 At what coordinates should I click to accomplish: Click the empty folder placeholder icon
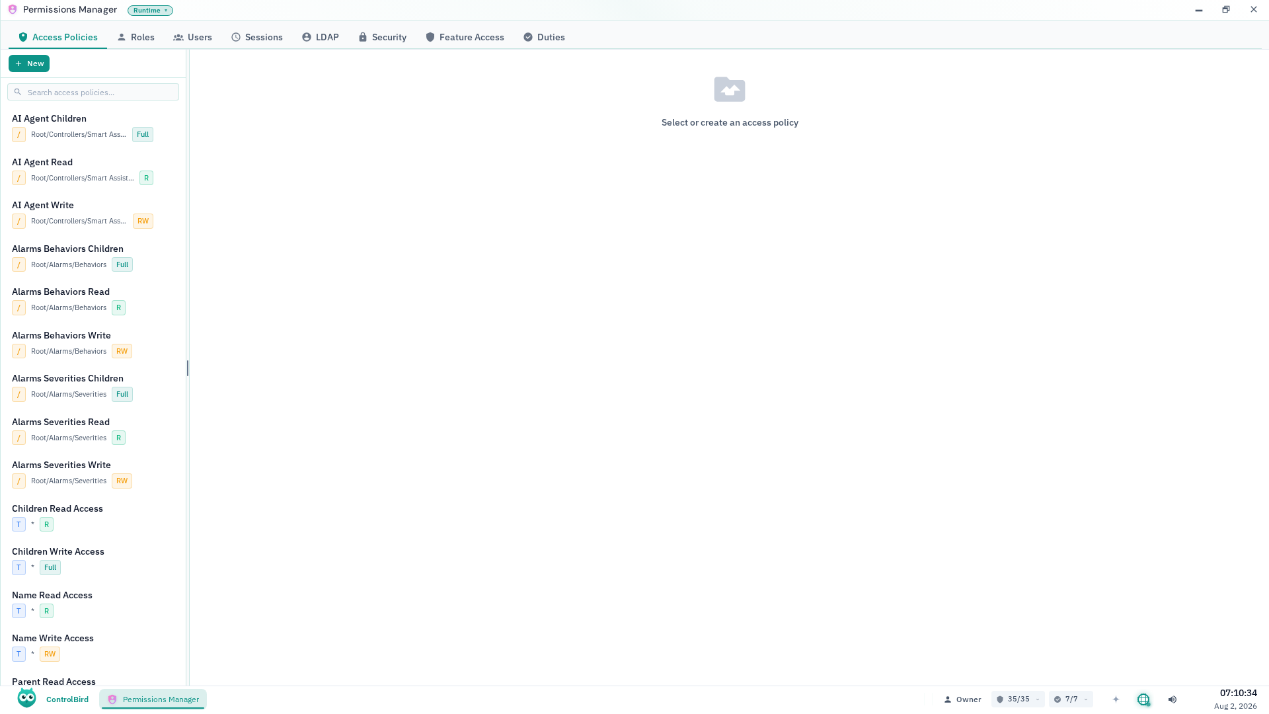[x=730, y=89]
